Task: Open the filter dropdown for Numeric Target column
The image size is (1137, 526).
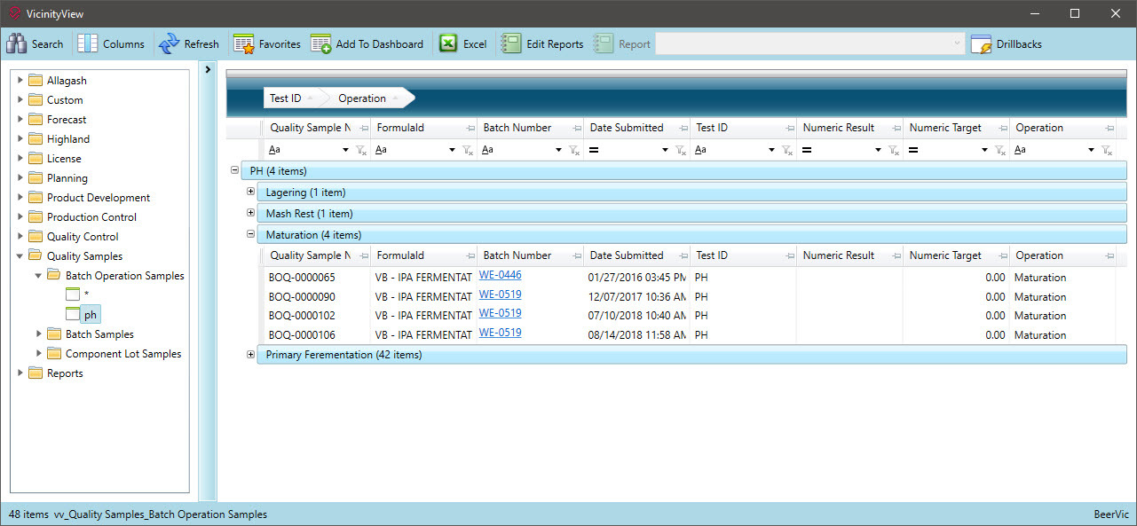Action: pos(985,151)
